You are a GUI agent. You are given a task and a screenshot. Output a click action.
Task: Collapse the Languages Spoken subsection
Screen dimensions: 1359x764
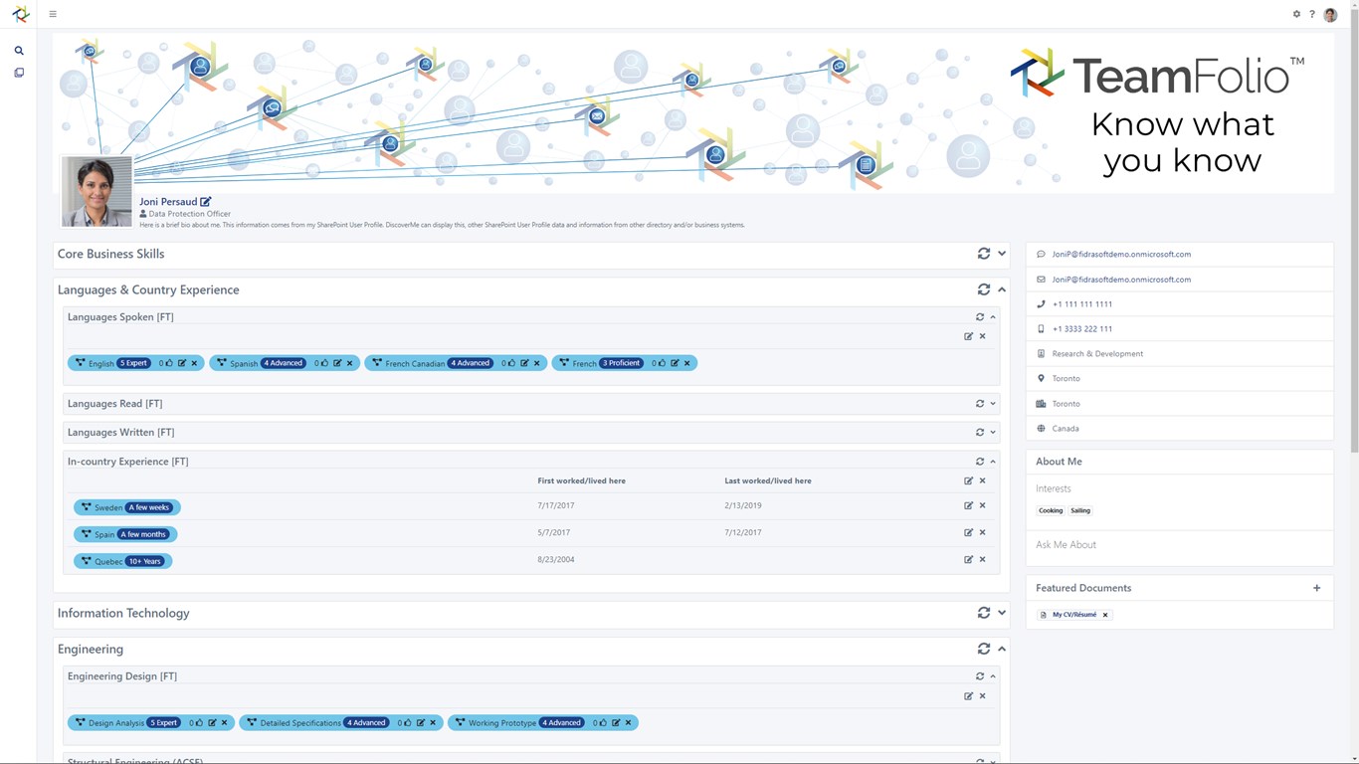[x=993, y=317]
